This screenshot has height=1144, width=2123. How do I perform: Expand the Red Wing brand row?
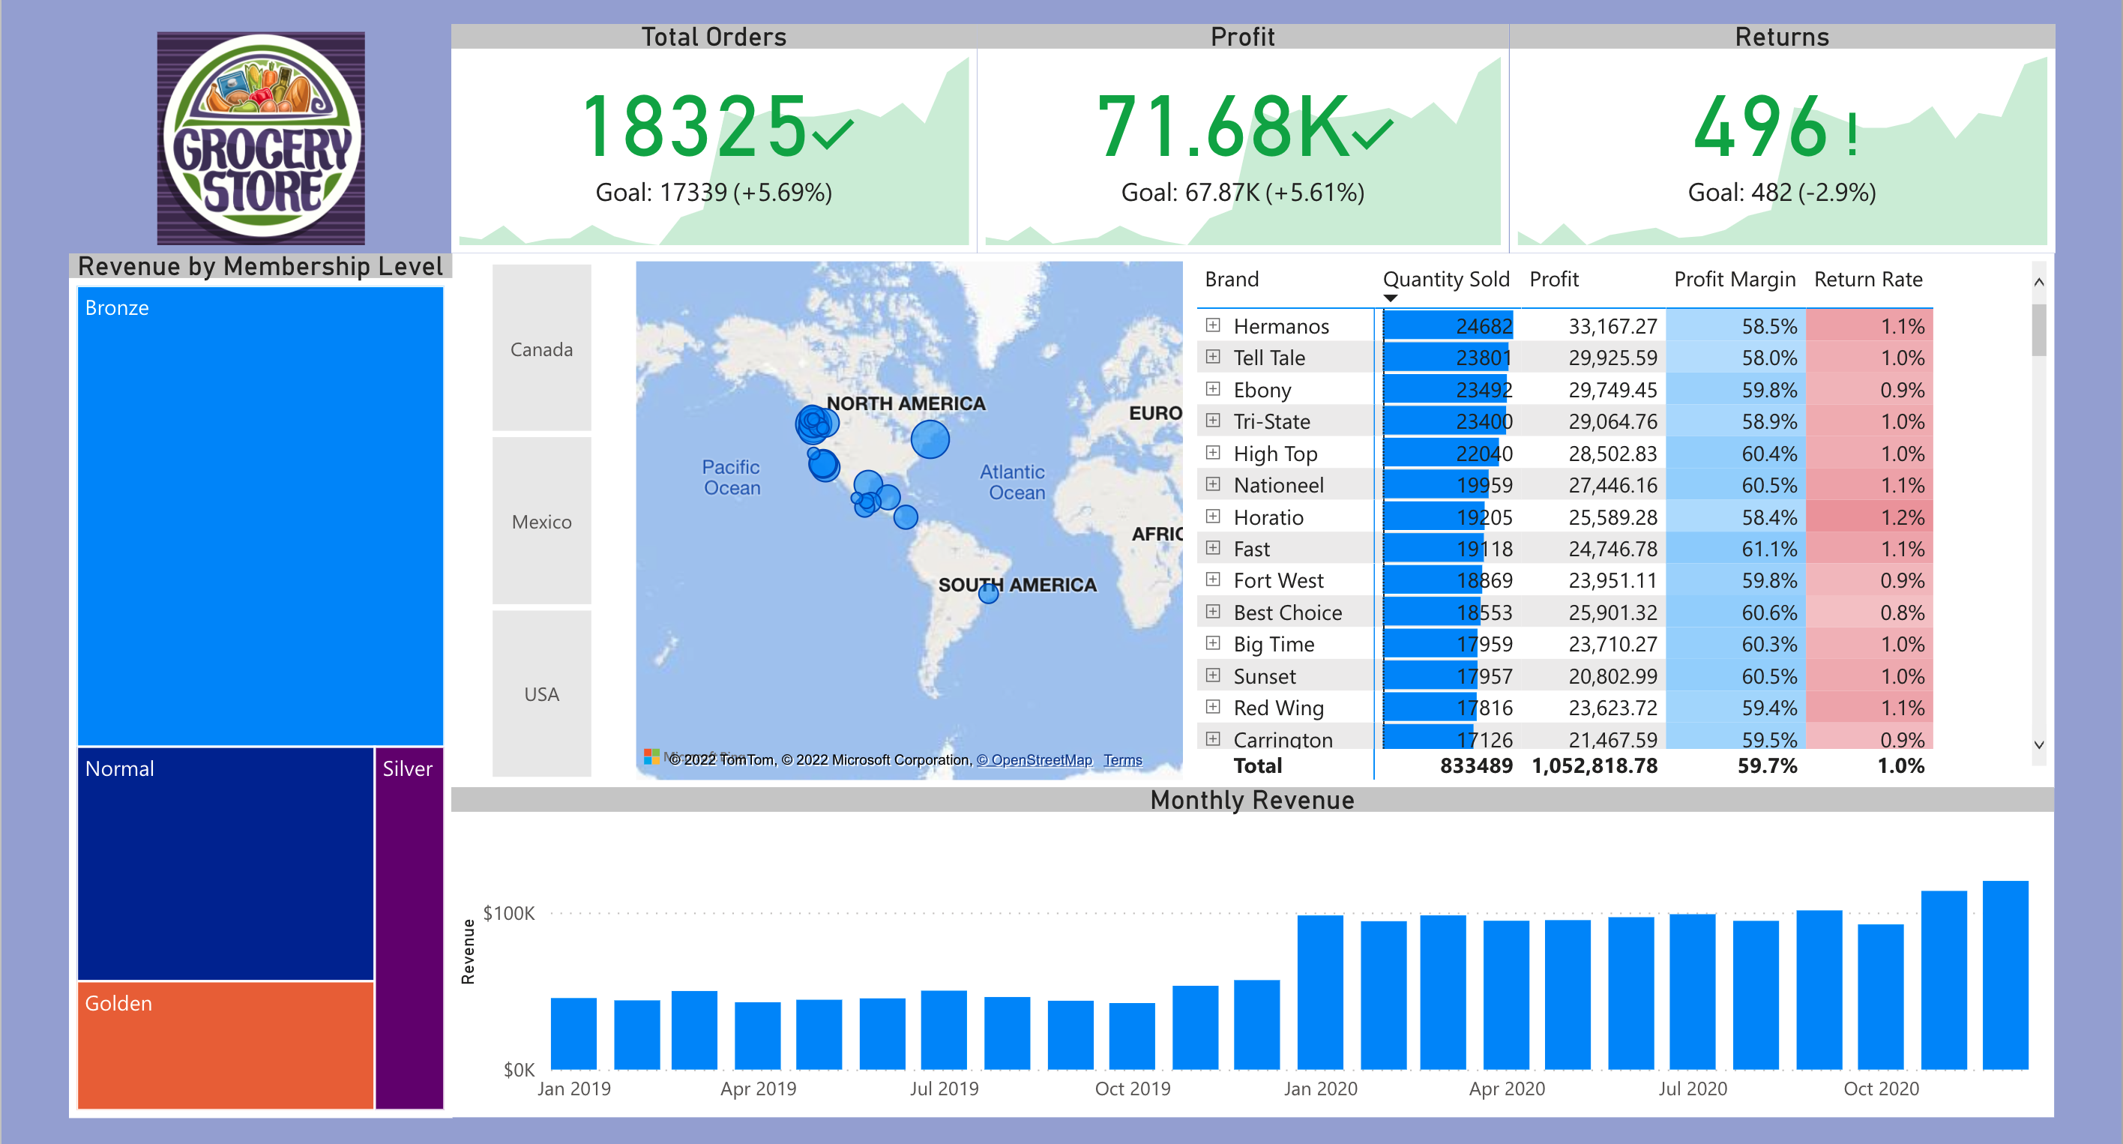pos(1212,707)
